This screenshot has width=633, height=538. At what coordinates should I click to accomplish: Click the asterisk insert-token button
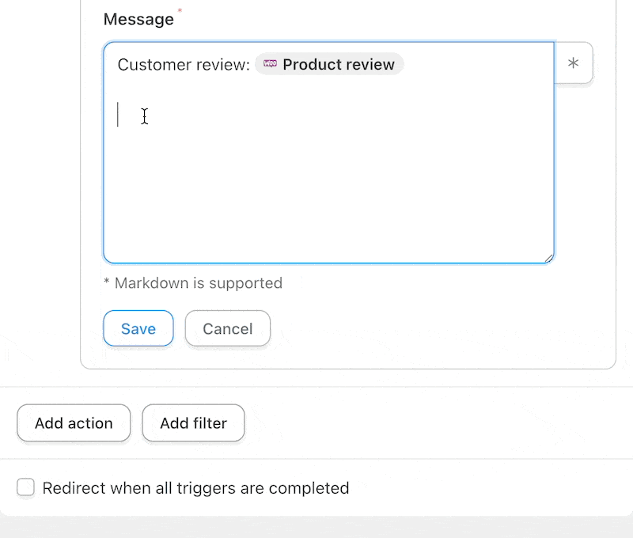click(x=573, y=63)
